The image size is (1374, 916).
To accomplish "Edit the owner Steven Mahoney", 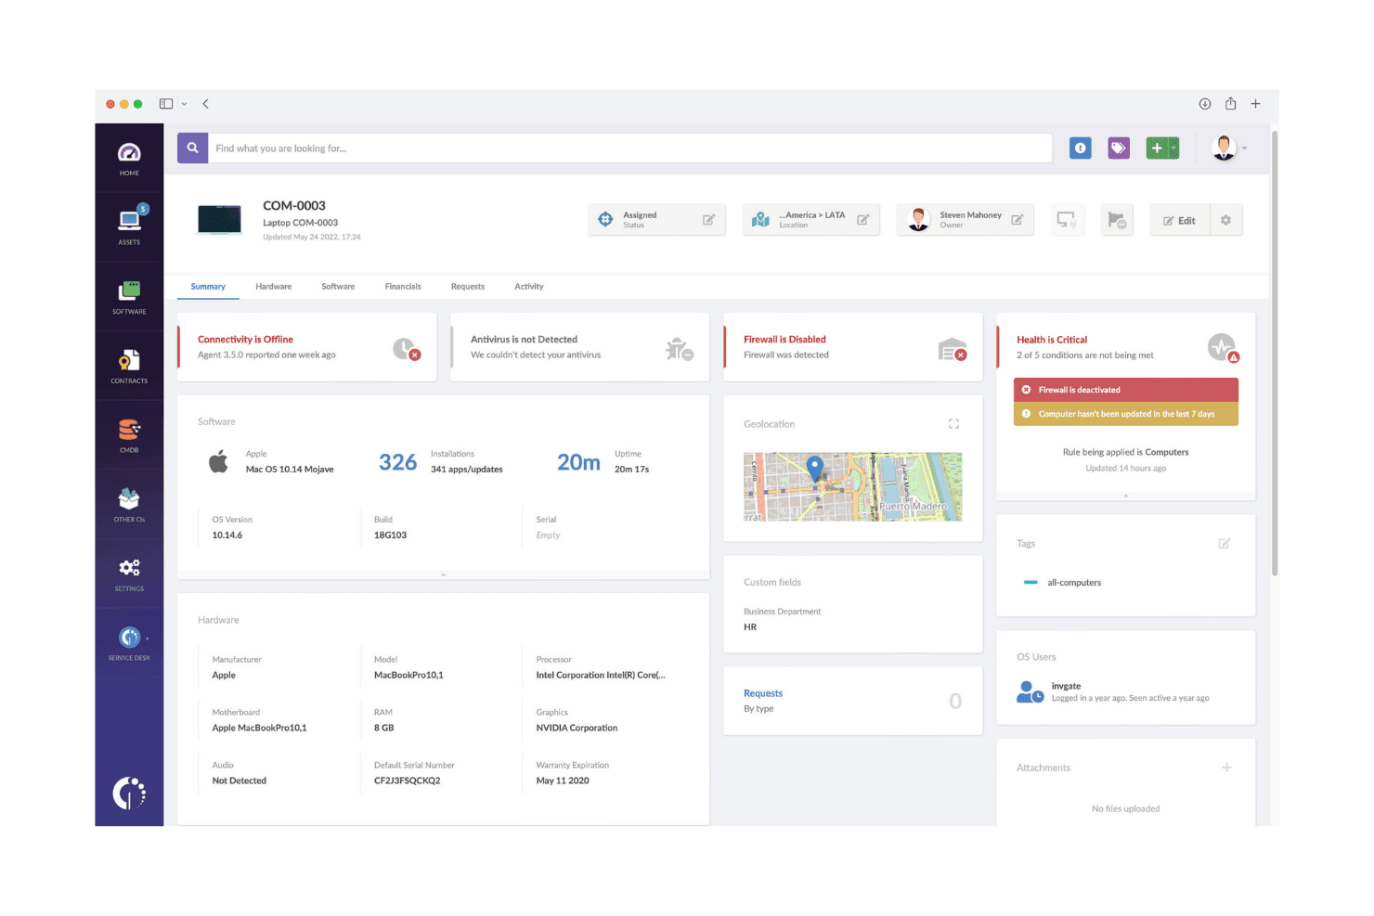I will (1017, 220).
